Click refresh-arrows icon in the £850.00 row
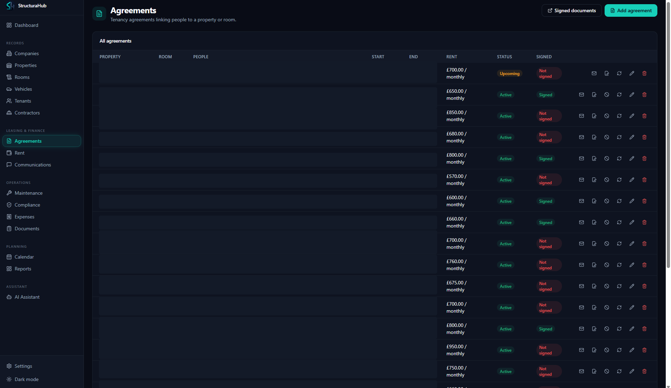This screenshot has height=388, width=671. (x=619, y=116)
